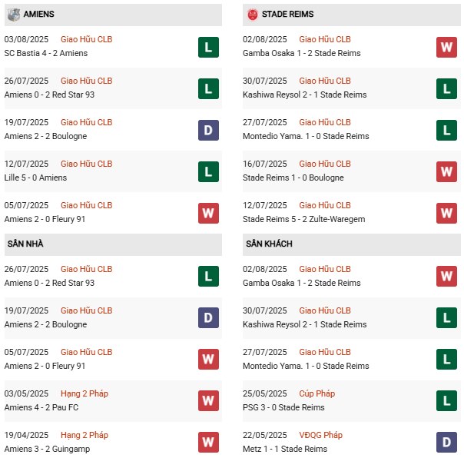
Task: Click the Stade Reims club crest icon
Action: 252,14
